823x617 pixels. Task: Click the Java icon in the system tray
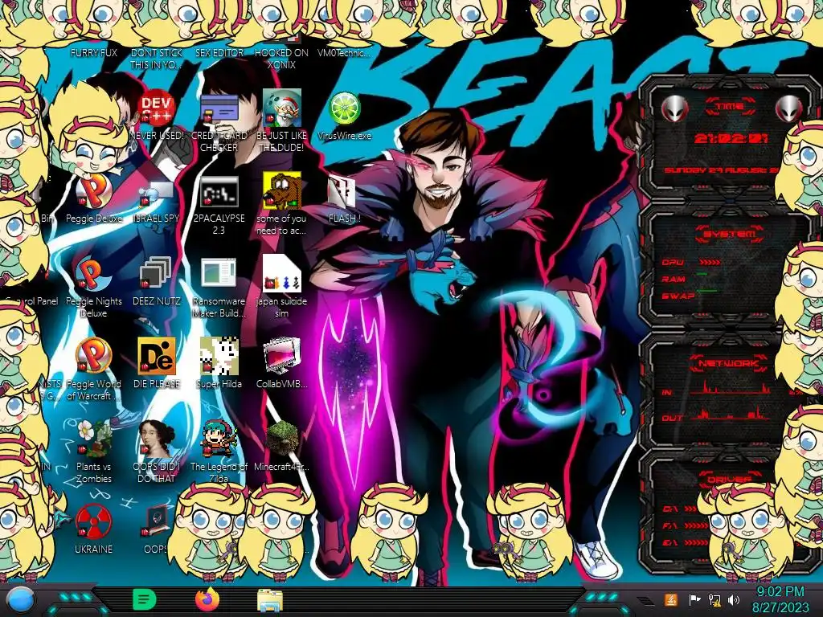tap(671, 599)
